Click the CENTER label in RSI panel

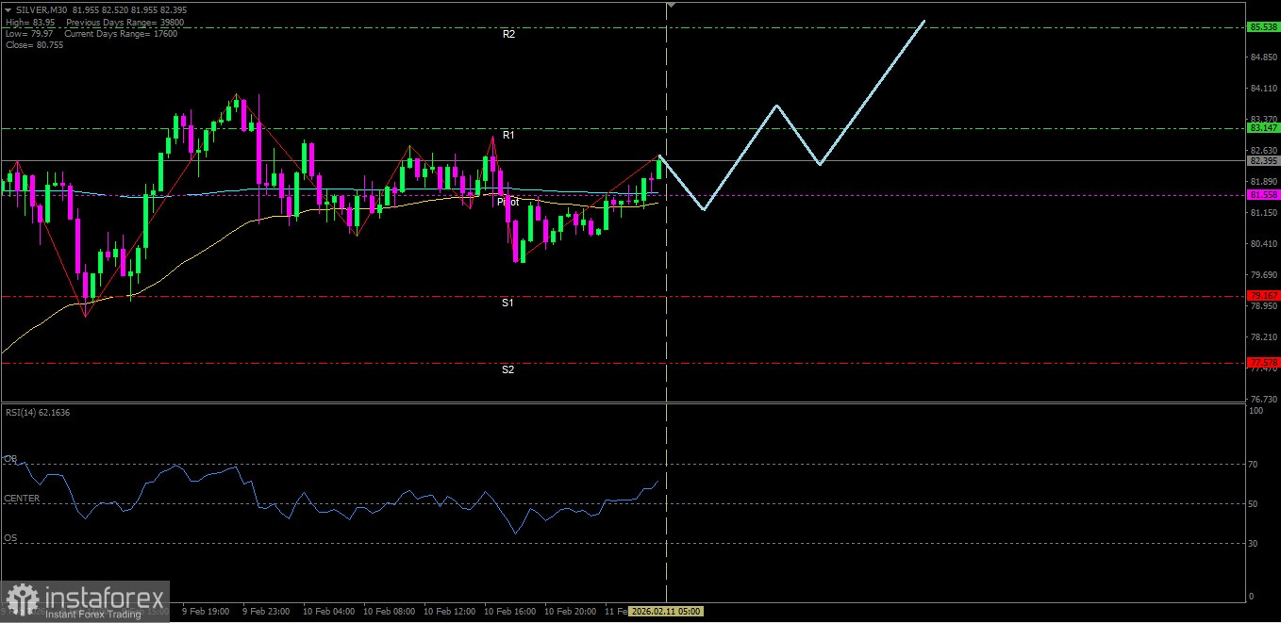click(22, 498)
